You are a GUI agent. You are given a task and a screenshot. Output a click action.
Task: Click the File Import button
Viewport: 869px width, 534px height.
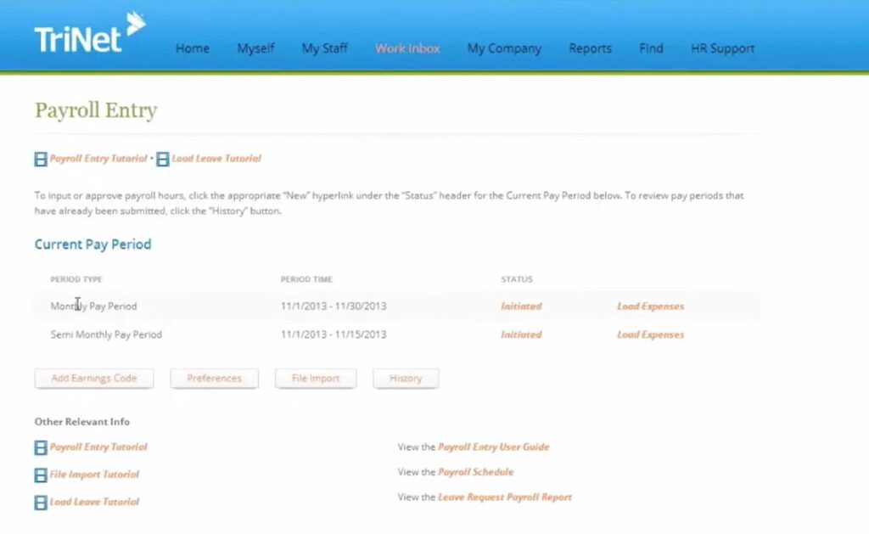coord(315,378)
